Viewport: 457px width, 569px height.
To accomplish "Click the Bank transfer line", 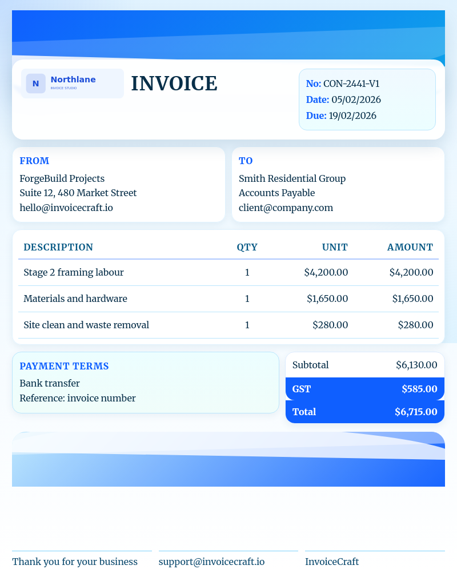I will [x=50, y=384].
